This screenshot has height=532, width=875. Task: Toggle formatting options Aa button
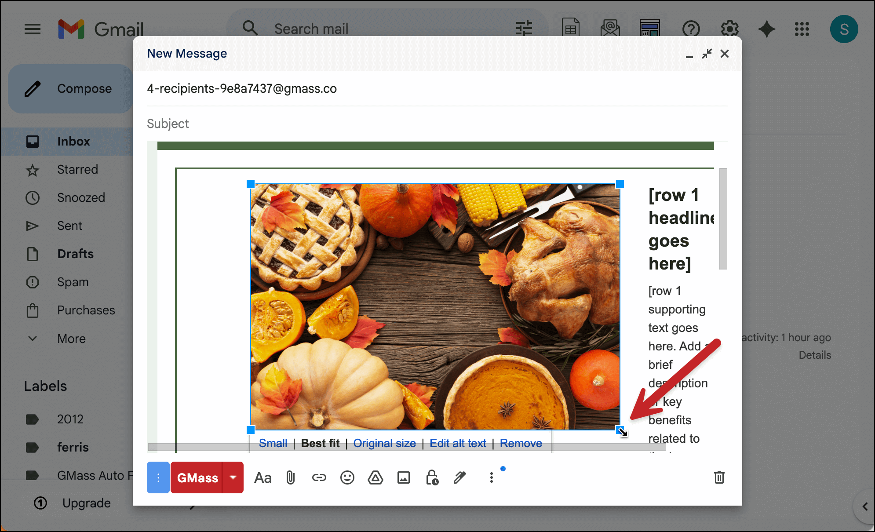263,477
